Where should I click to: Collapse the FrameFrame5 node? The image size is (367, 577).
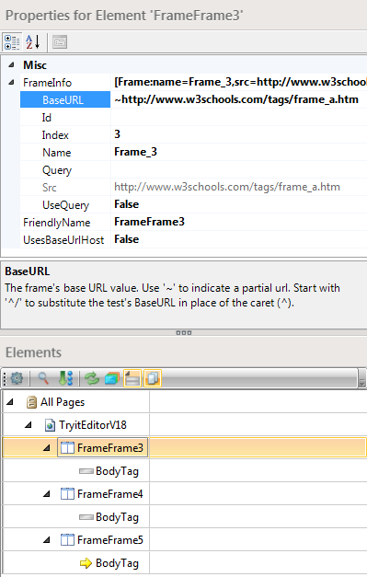point(47,540)
